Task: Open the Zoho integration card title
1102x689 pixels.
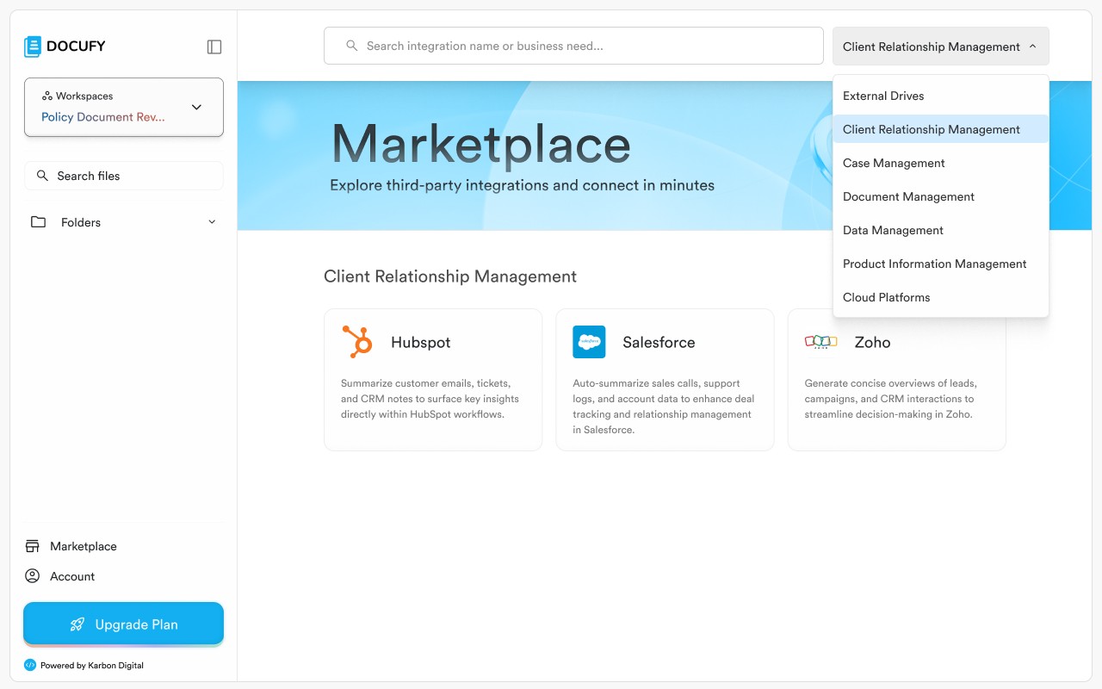Action: (x=872, y=342)
